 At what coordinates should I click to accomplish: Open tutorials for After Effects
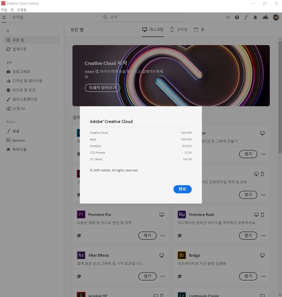(79, 276)
